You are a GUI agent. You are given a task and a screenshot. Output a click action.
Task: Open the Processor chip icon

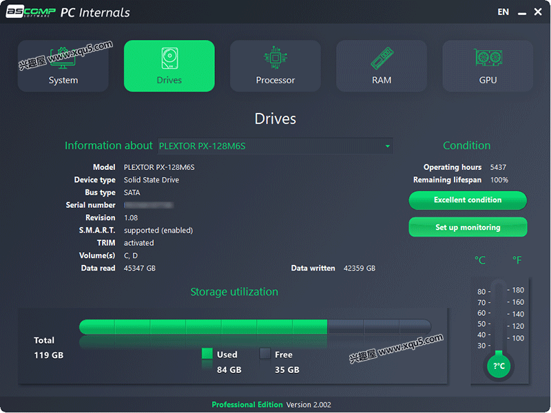click(275, 59)
